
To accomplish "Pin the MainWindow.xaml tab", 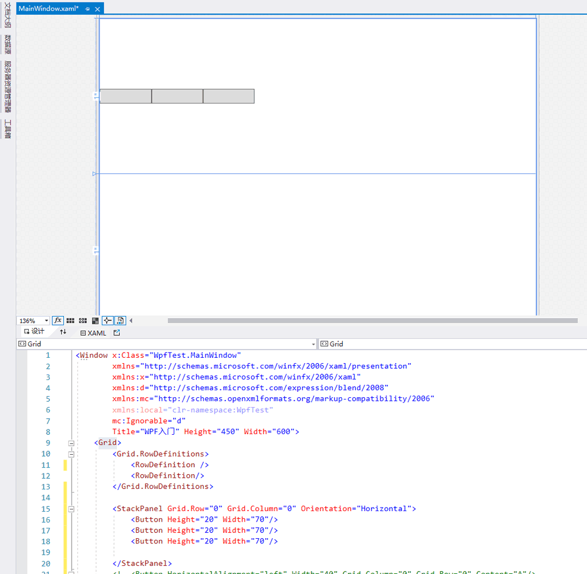I will coord(87,9).
